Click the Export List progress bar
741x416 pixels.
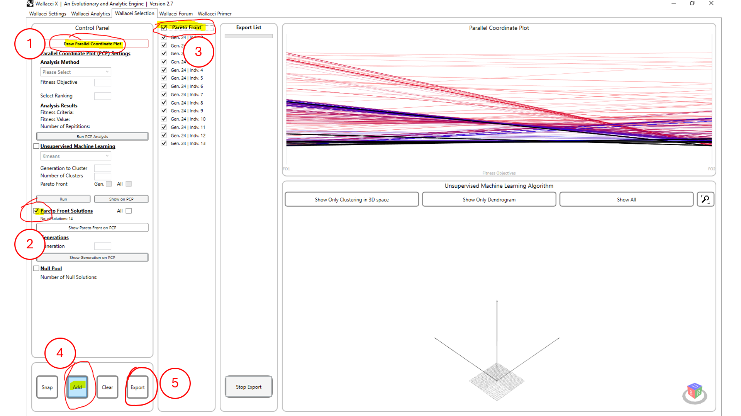pos(249,36)
